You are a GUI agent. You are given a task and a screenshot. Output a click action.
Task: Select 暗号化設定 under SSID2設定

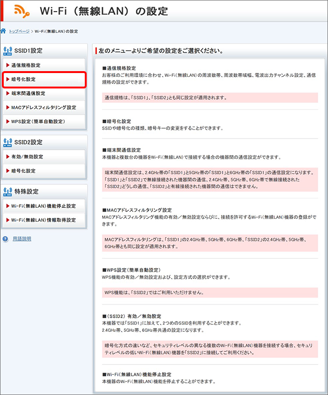click(x=44, y=171)
